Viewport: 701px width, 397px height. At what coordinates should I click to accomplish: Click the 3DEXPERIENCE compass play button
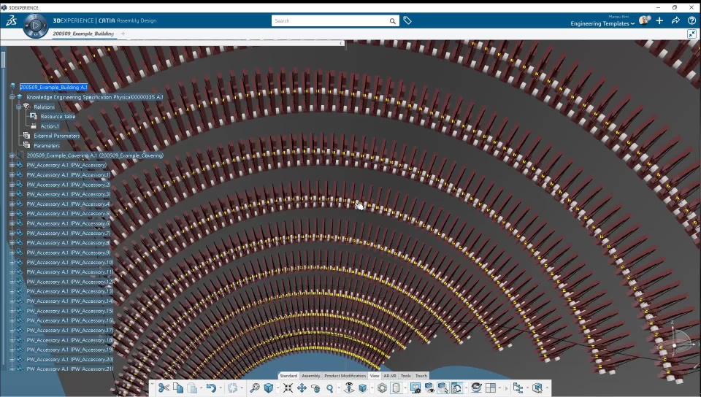(x=35, y=26)
